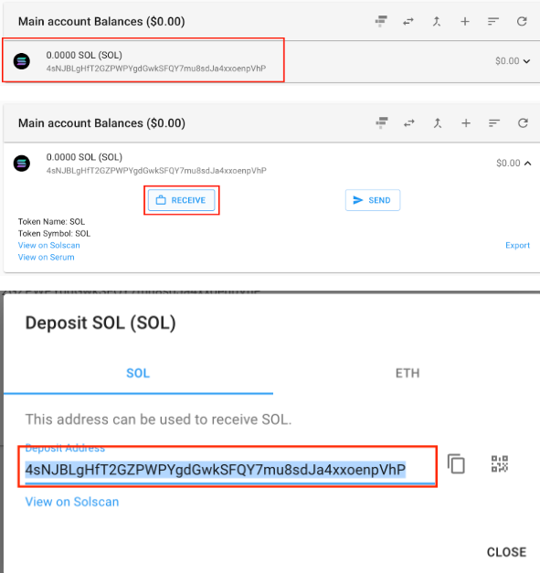The height and width of the screenshot is (573, 540).
Task: Open the sort icon in the second panel
Action: pyautogui.click(x=494, y=123)
